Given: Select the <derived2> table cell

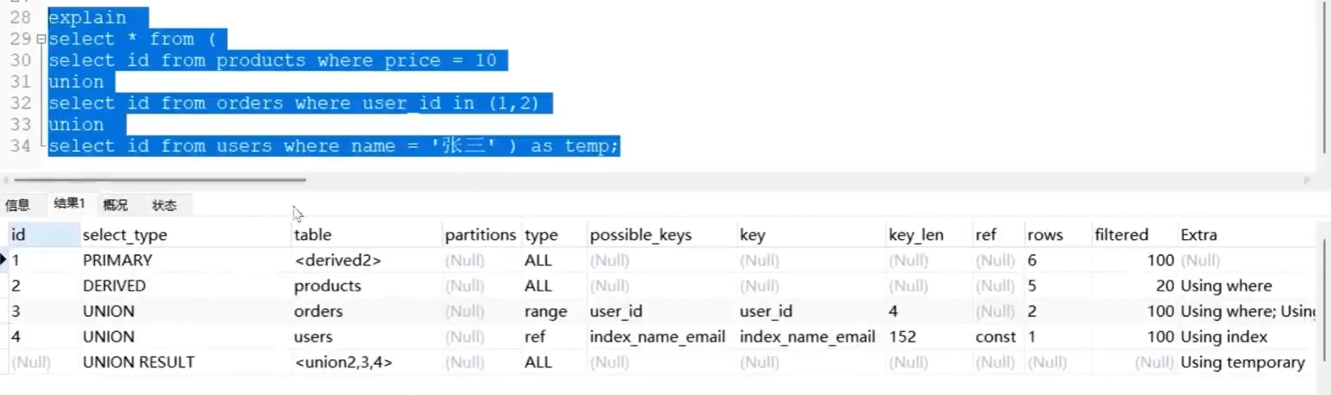Looking at the screenshot, I should [x=338, y=261].
